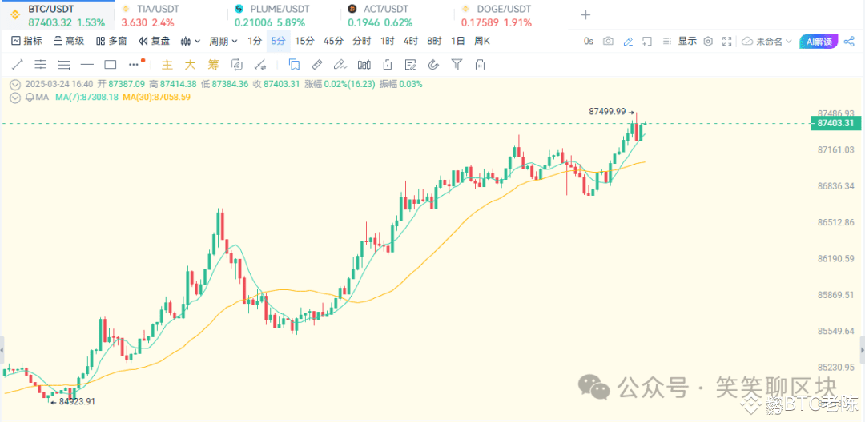865x422 pixels.
Task: Select the 1日 timeframe
Action: click(458, 42)
